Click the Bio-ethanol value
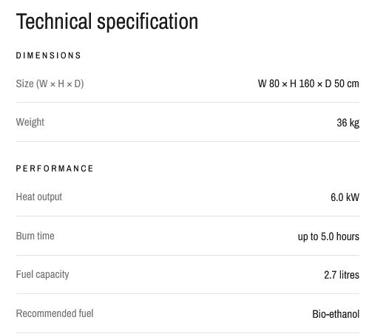386x334 pixels. coord(336,314)
